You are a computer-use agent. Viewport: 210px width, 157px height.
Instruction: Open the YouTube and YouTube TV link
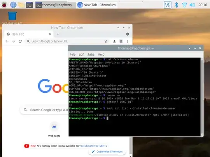coord(93,146)
